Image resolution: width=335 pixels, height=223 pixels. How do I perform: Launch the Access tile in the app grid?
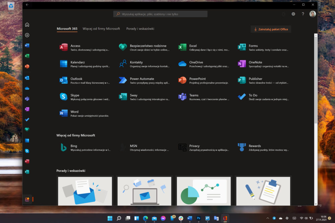tap(85, 47)
